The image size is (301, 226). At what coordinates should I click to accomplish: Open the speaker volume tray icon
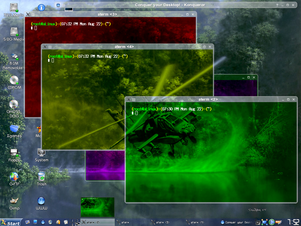click(x=257, y=222)
